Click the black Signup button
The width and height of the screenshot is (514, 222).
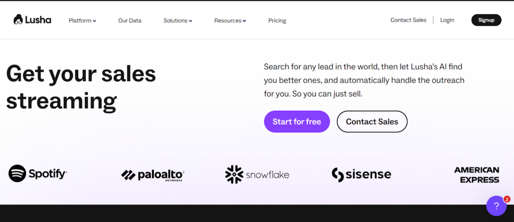[486, 20]
